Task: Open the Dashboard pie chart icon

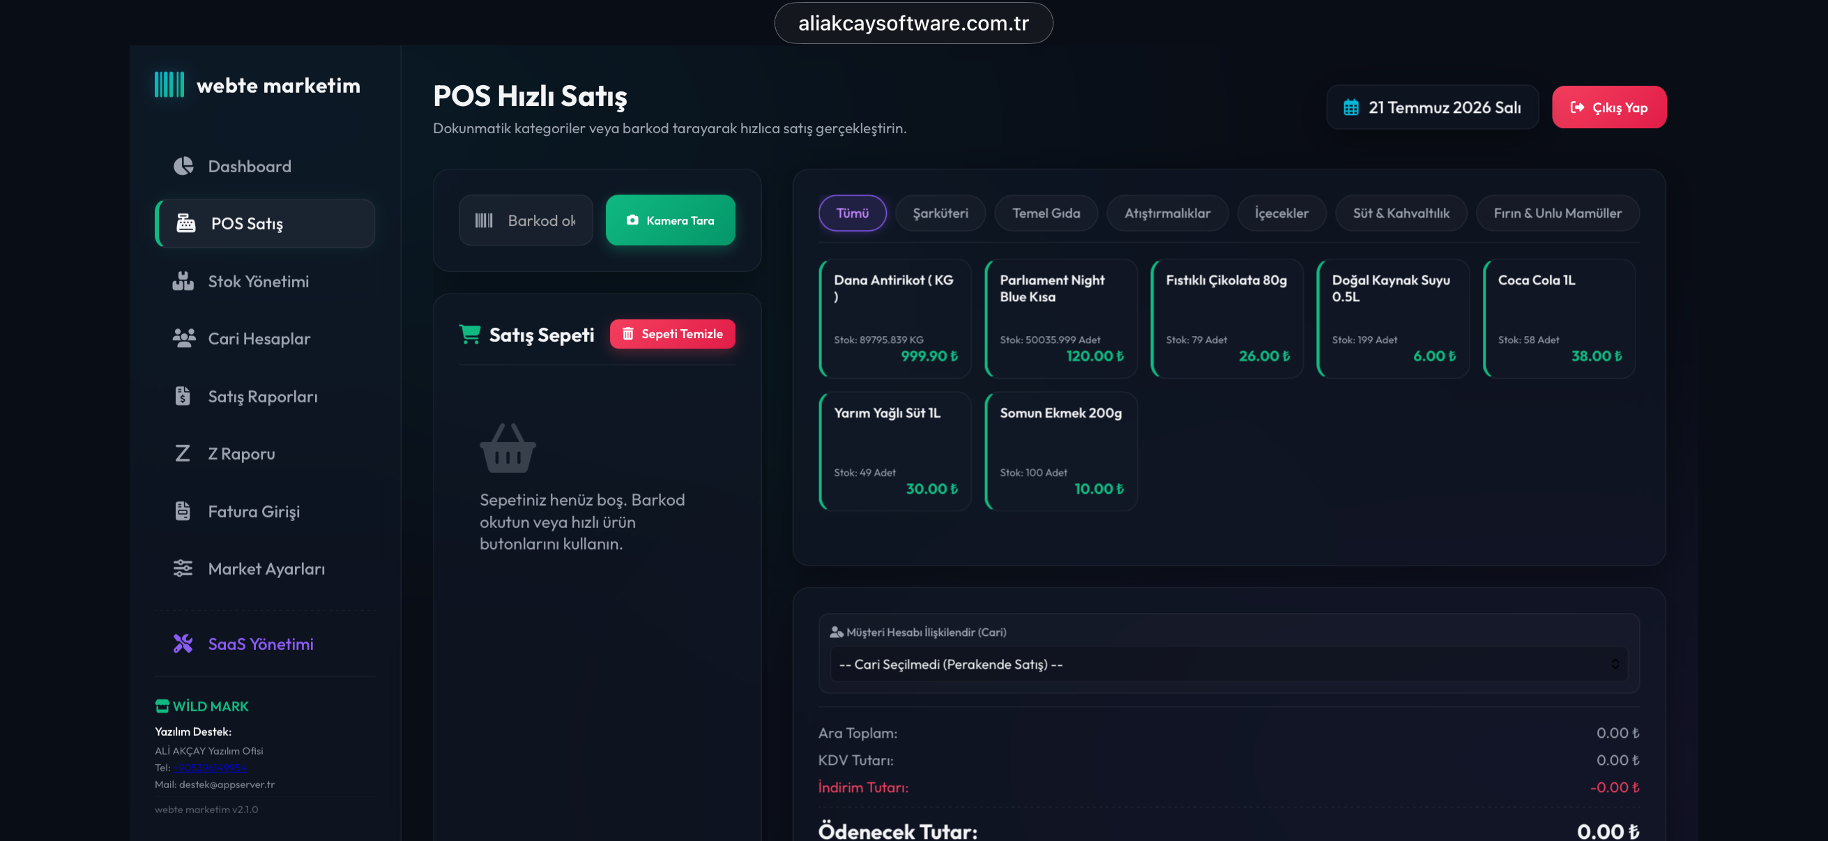Action: point(183,166)
